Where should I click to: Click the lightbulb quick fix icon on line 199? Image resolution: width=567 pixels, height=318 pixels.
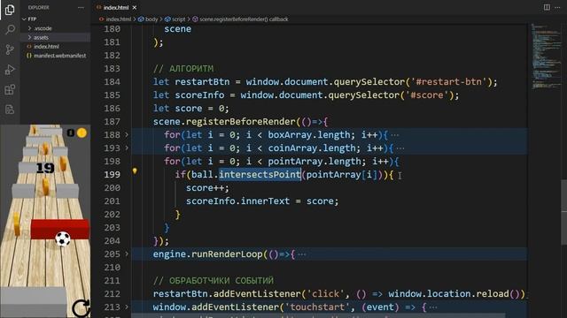coord(135,170)
